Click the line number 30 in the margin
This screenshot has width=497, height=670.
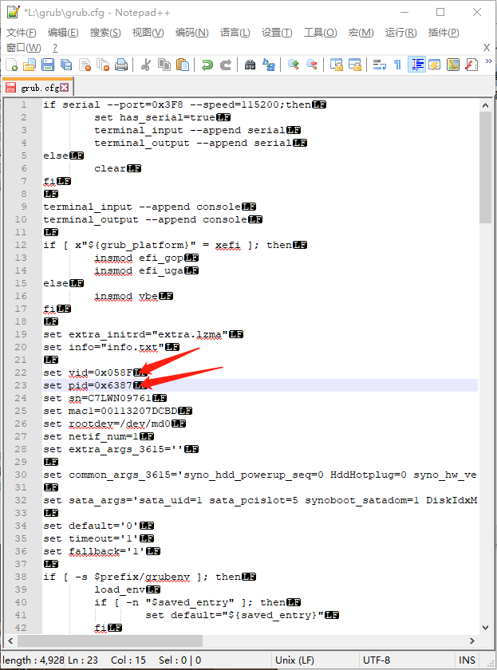pyautogui.click(x=21, y=475)
